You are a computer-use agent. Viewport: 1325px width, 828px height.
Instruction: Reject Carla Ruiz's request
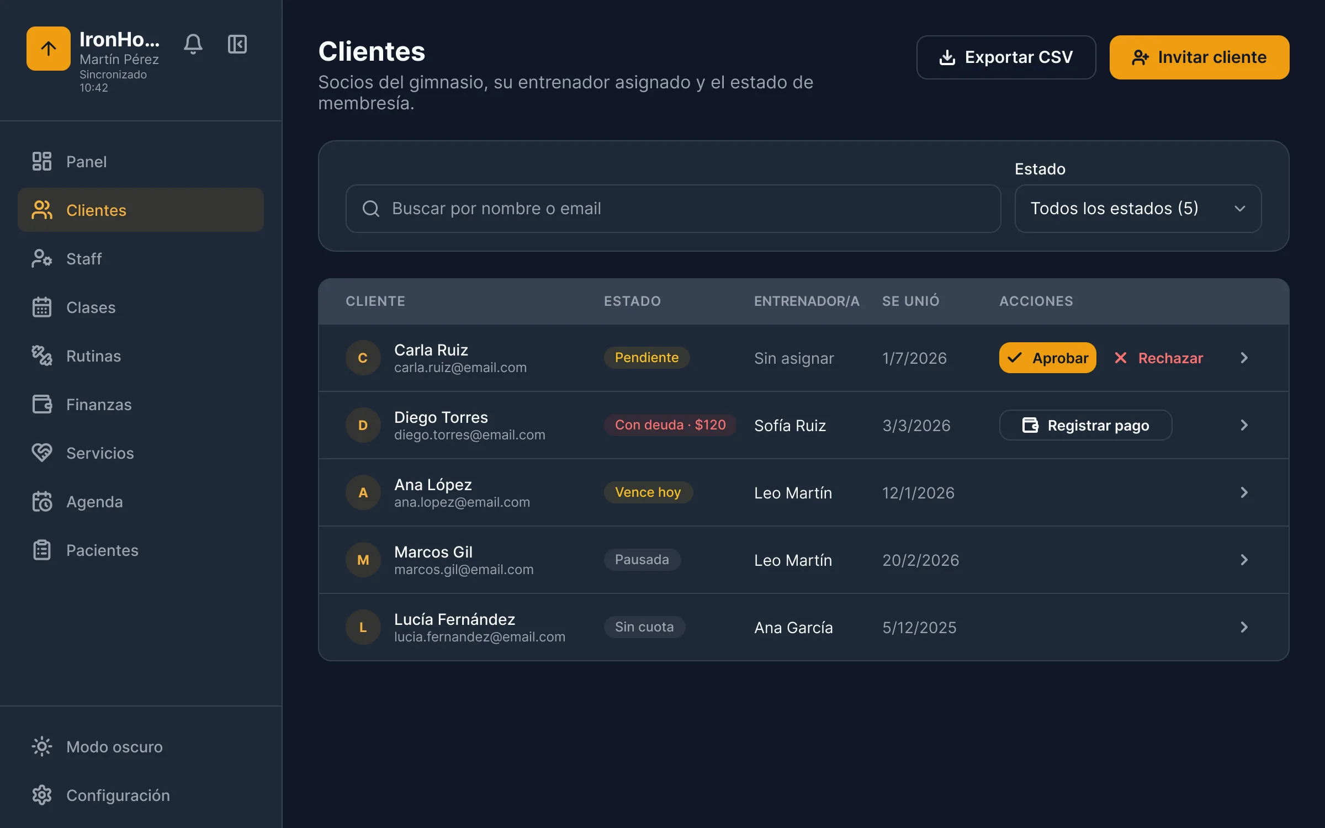coord(1158,358)
